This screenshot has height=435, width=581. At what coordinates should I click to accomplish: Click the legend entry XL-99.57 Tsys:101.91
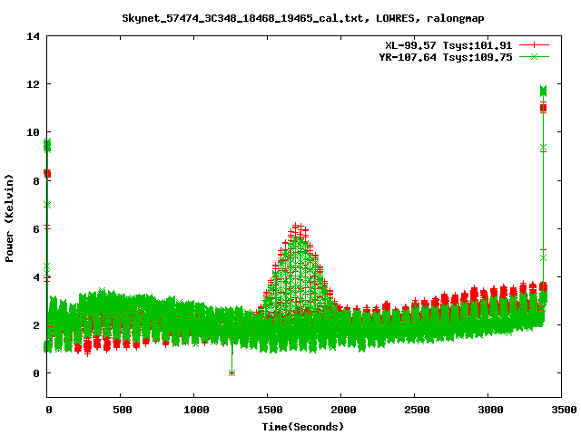[x=448, y=45]
